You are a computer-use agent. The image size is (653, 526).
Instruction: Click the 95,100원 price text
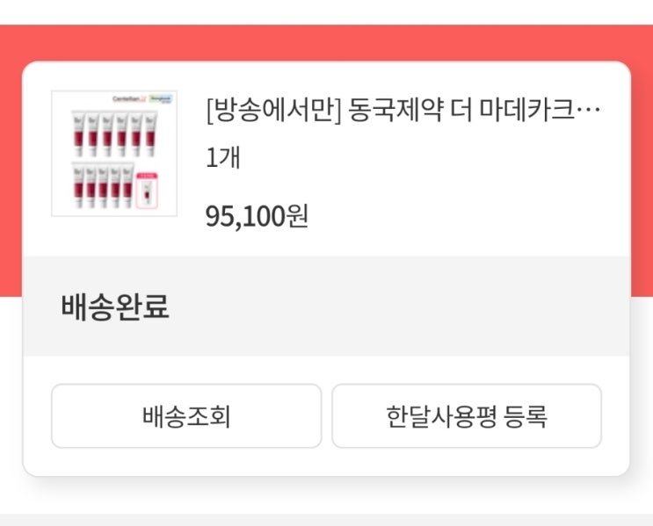point(257,216)
